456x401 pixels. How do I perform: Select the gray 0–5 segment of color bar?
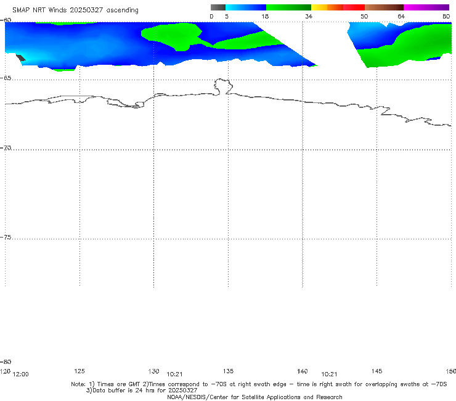pos(218,7)
